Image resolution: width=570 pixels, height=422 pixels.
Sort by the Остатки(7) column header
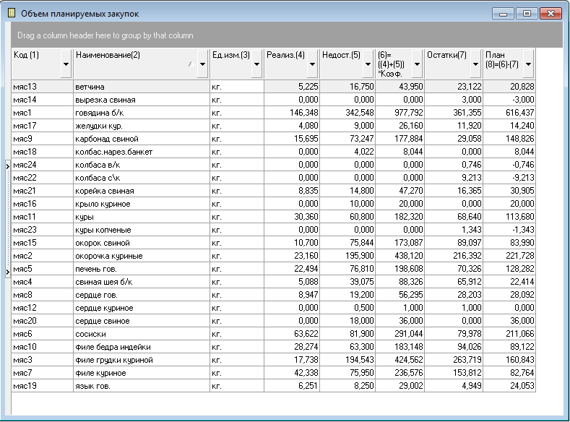(448, 55)
